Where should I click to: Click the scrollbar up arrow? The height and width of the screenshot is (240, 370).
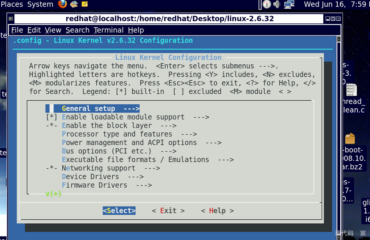[x=339, y=39]
